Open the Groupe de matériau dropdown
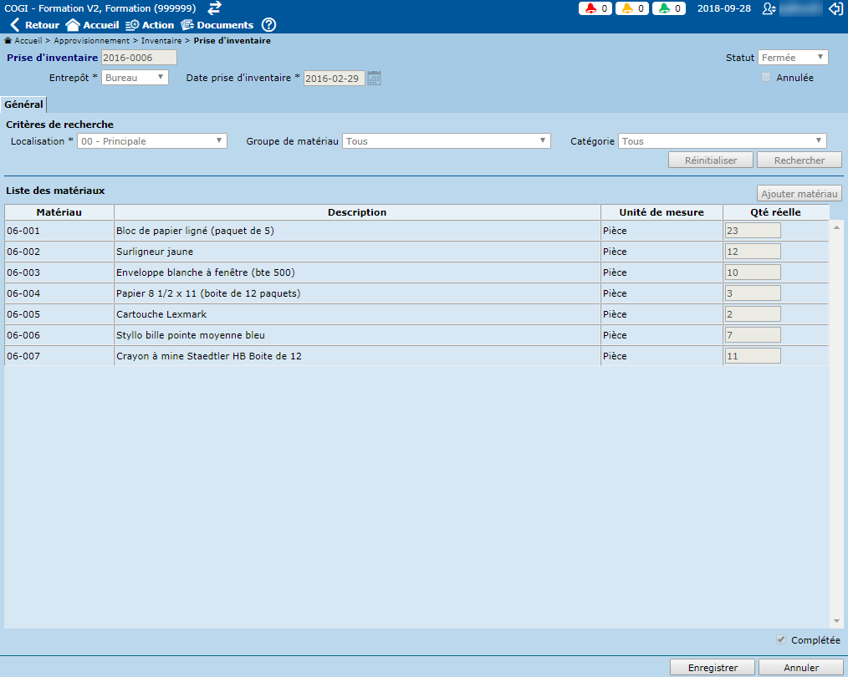The width and height of the screenshot is (848, 677). point(446,141)
